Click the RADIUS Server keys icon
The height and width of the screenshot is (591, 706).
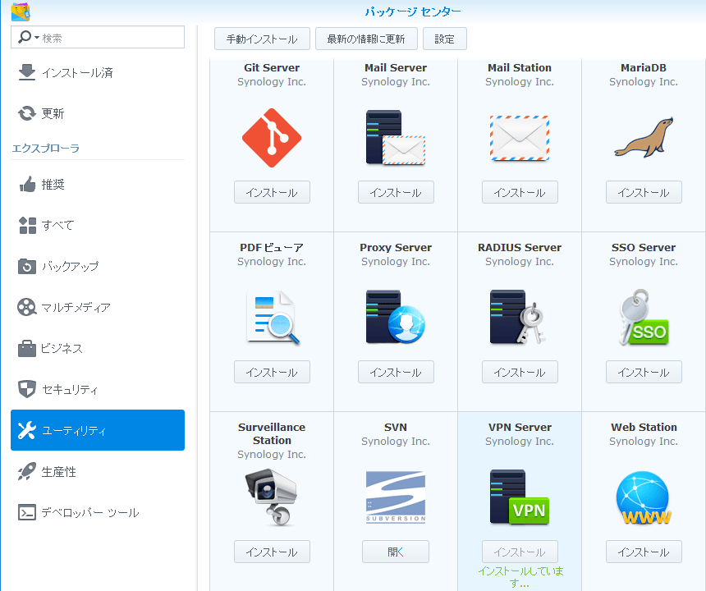518,317
